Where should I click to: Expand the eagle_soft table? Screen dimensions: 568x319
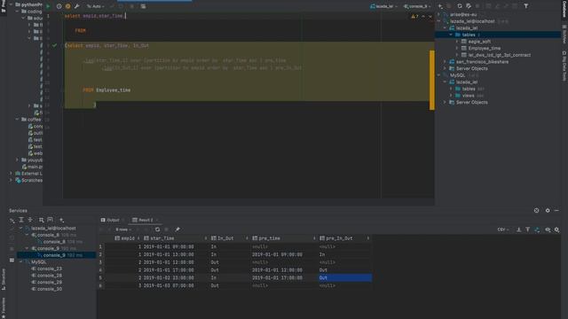457,42
